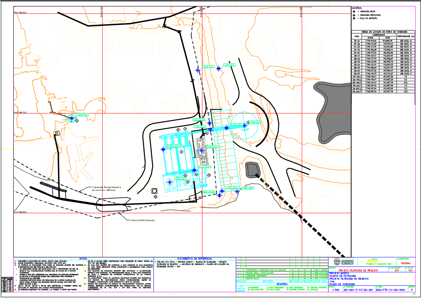Select the Sondagem Mista legend symbol
The height and width of the screenshot is (298, 421).
354,12
